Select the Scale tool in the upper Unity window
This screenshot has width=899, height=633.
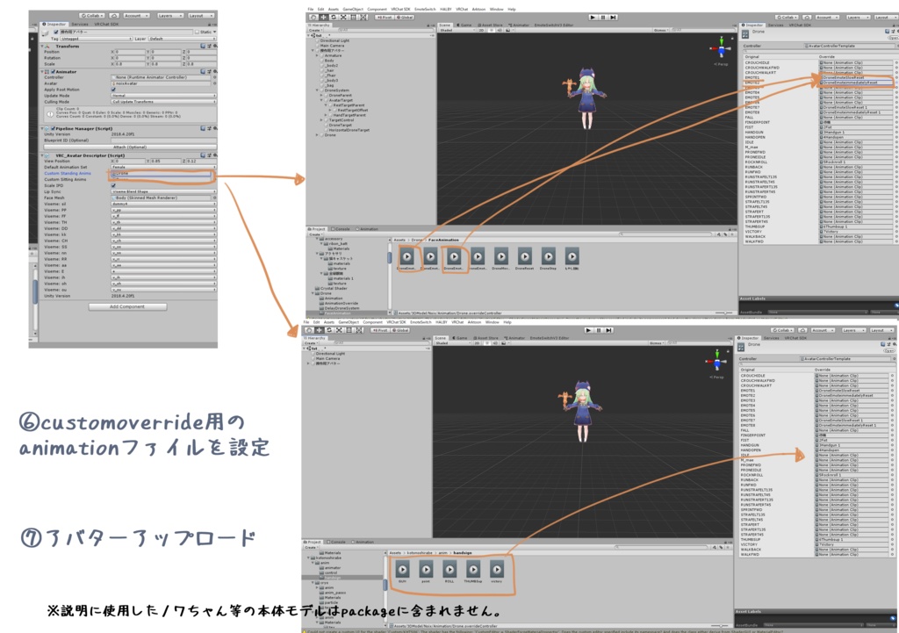(x=343, y=18)
